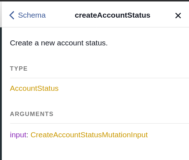Click the dark window bar at top
This screenshot has width=189, height=160.
(94, 1)
